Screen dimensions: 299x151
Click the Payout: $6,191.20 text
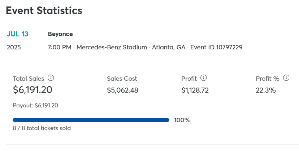[x=35, y=106]
